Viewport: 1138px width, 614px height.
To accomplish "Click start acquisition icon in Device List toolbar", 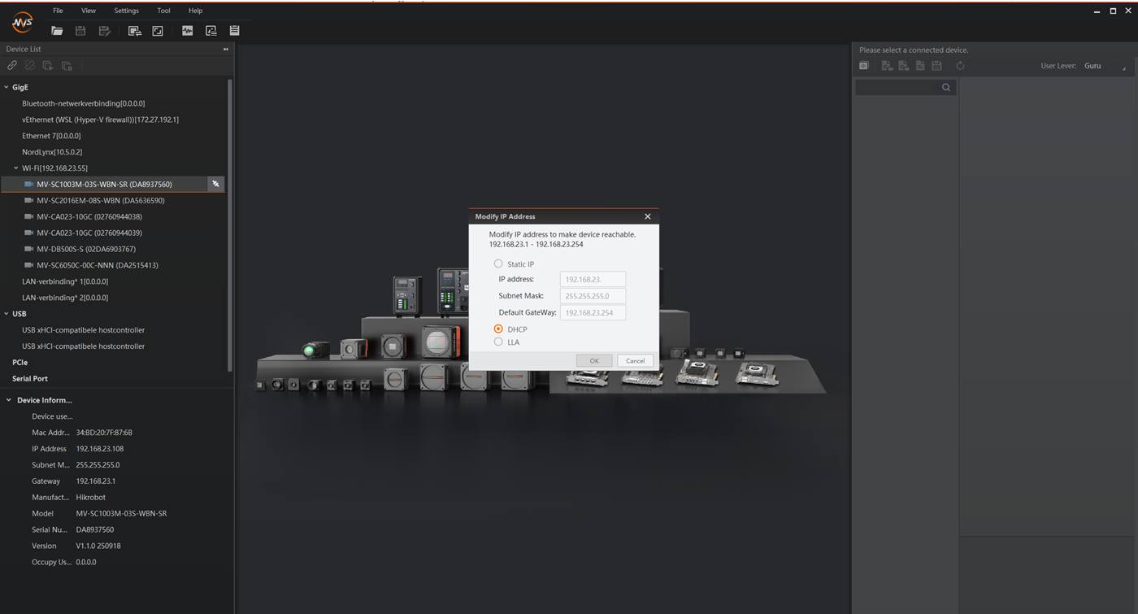I will pyautogui.click(x=48, y=65).
